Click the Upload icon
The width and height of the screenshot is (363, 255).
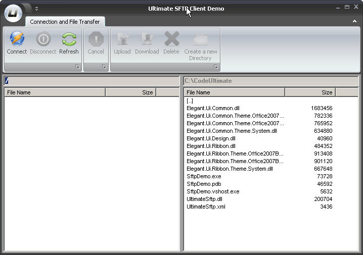[122, 39]
